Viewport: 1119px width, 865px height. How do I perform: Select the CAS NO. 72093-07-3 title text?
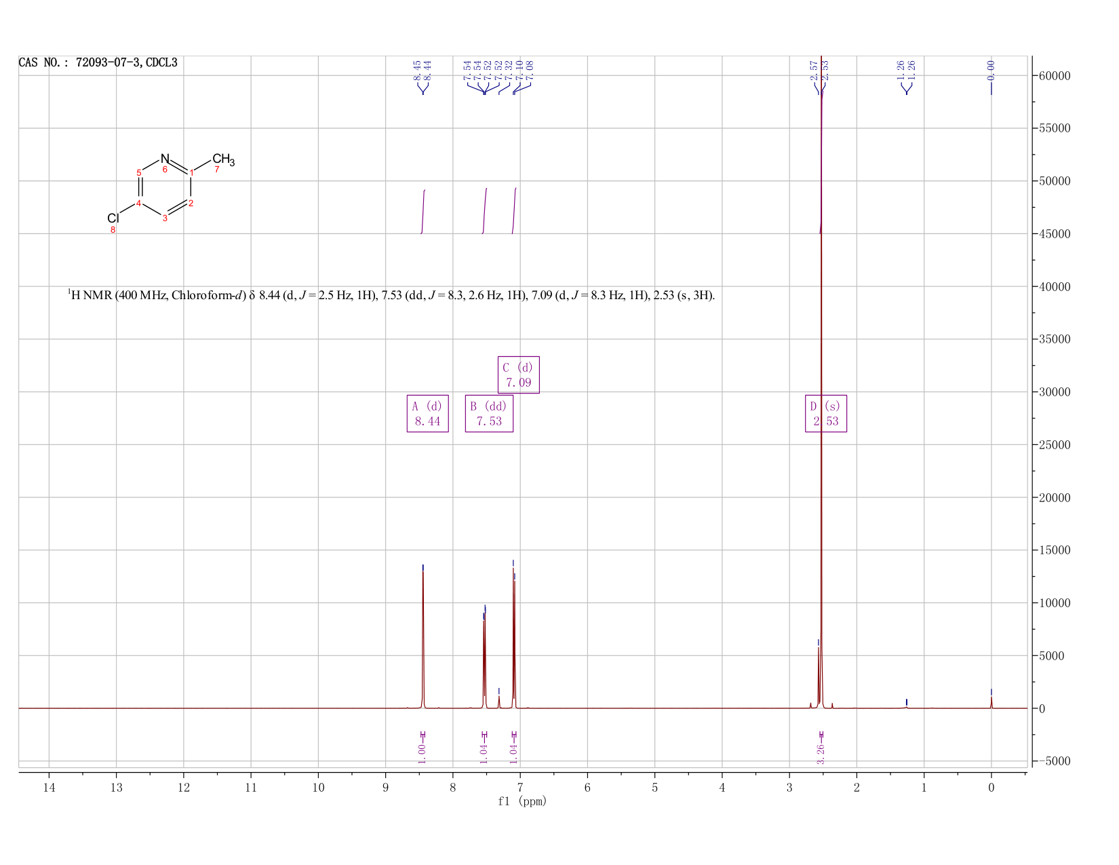(x=98, y=62)
